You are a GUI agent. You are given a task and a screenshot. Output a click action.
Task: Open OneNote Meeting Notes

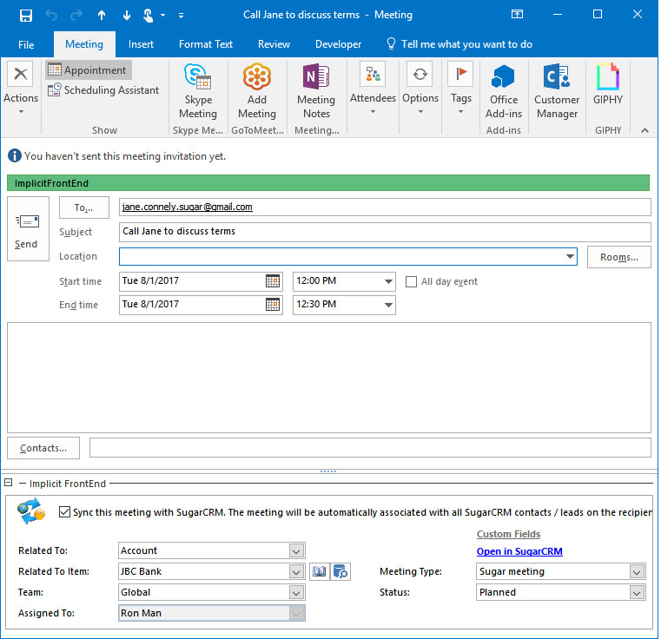(x=316, y=91)
